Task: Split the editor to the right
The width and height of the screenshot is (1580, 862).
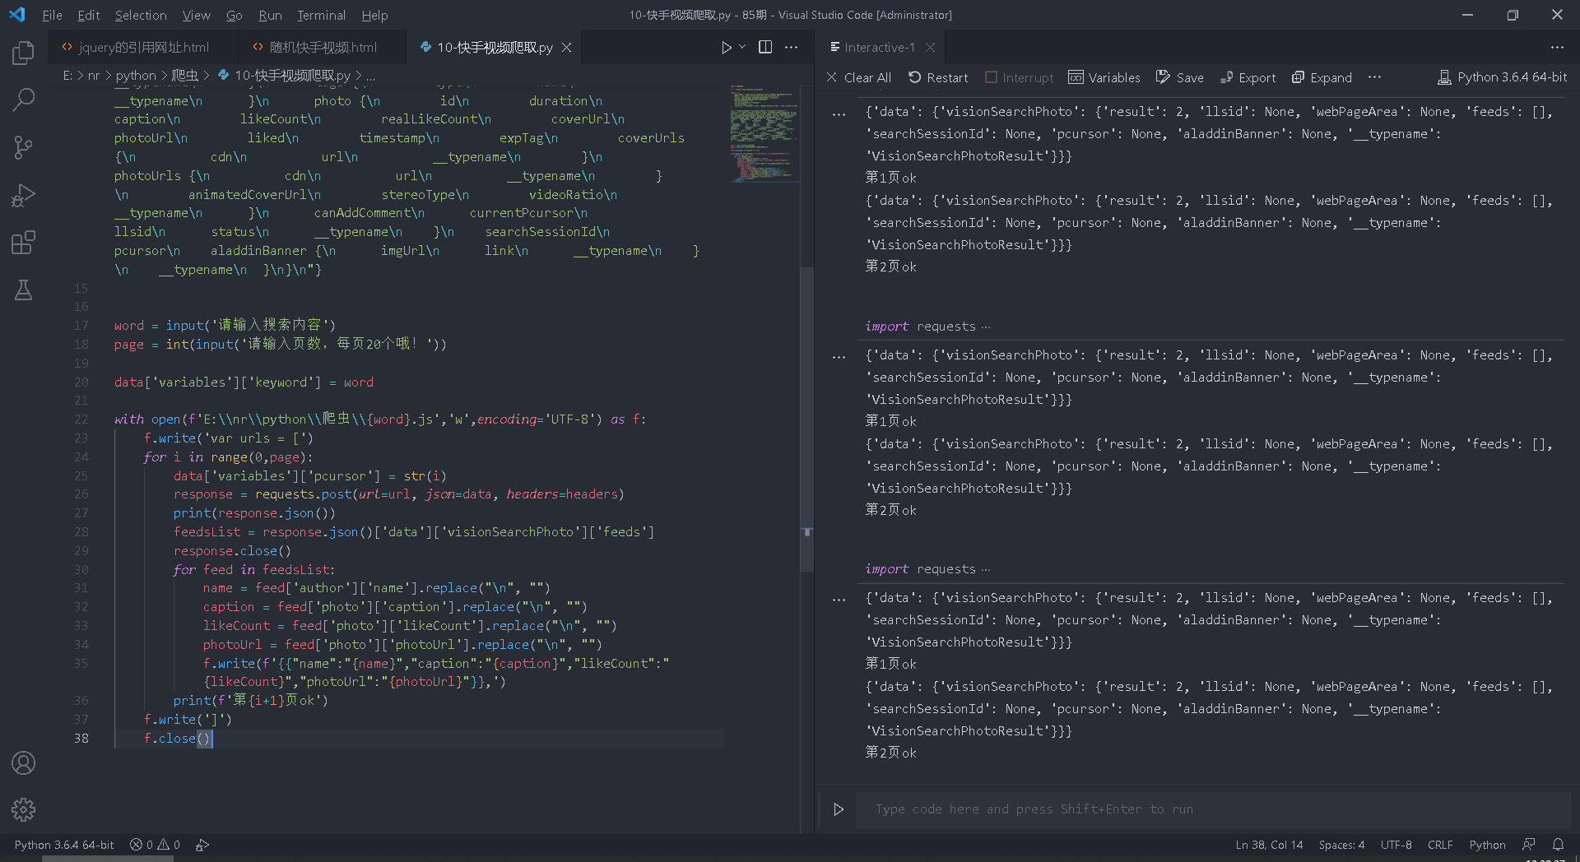Action: click(764, 48)
